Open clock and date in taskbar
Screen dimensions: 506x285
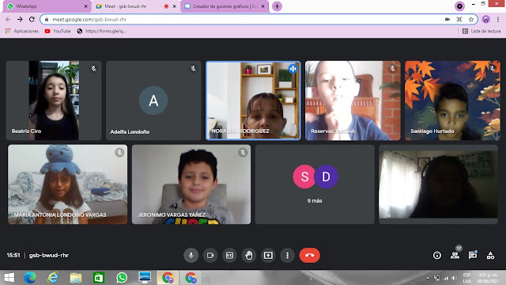(x=488, y=278)
